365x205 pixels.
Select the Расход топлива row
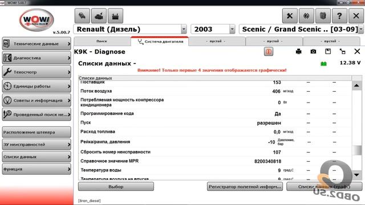[x=215, y=132]
